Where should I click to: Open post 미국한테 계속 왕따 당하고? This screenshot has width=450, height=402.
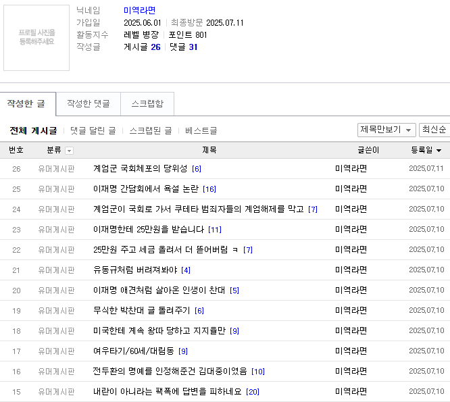(x=159, y=331)
